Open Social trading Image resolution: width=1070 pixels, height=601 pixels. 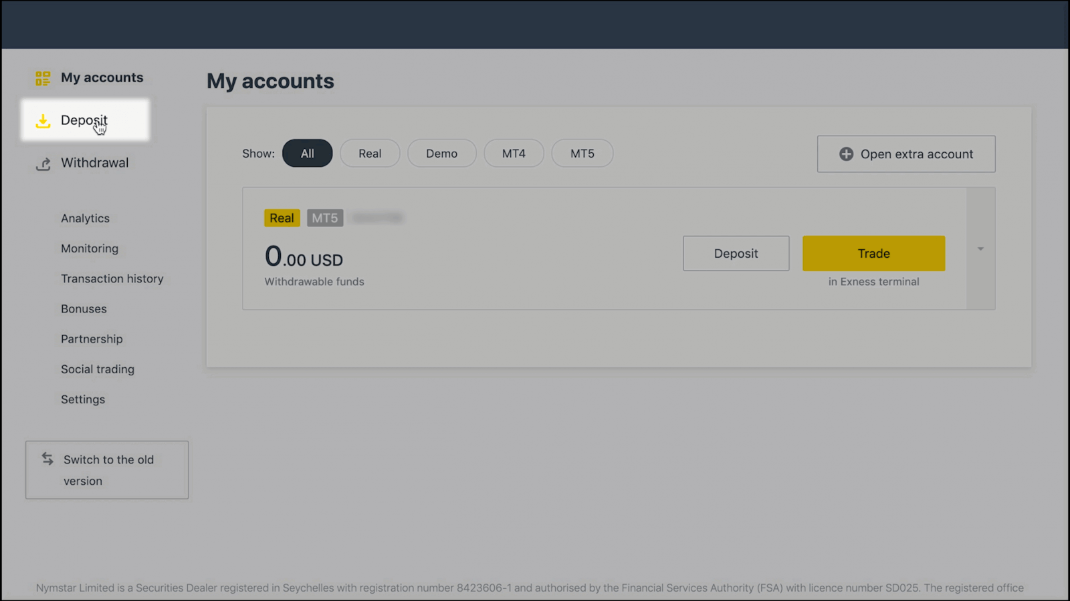coord(98,369)
